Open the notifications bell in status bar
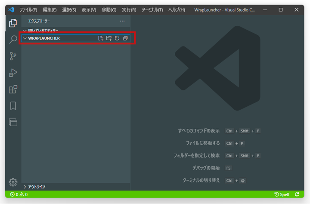 pyautogui.click(x=297, y=195)
